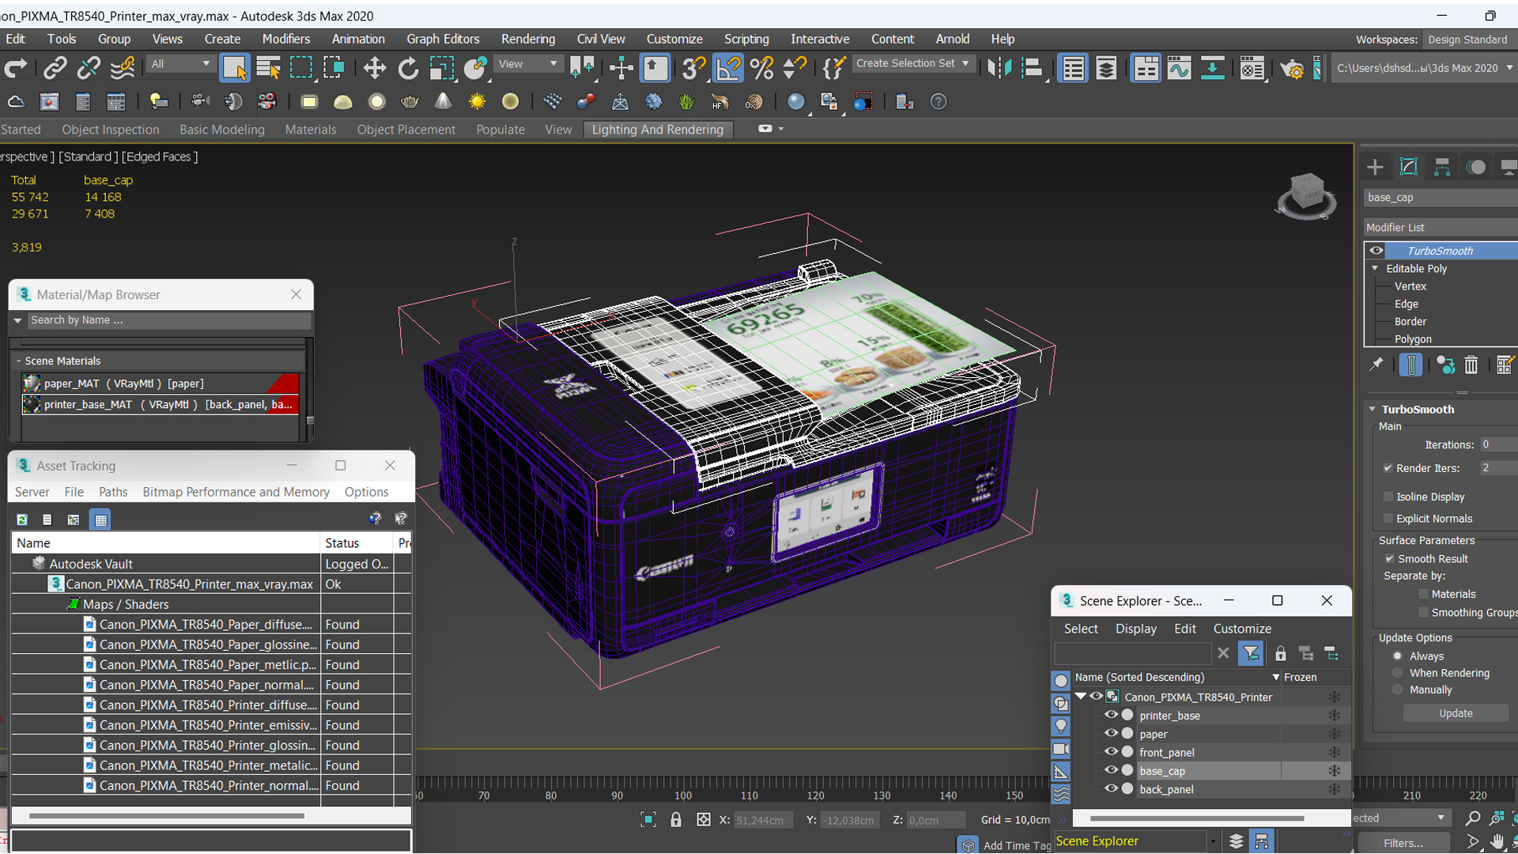Toggle the Render Iters checkbox
The height and width of the screenshot is (854, 1518).
pos(1388,468)
